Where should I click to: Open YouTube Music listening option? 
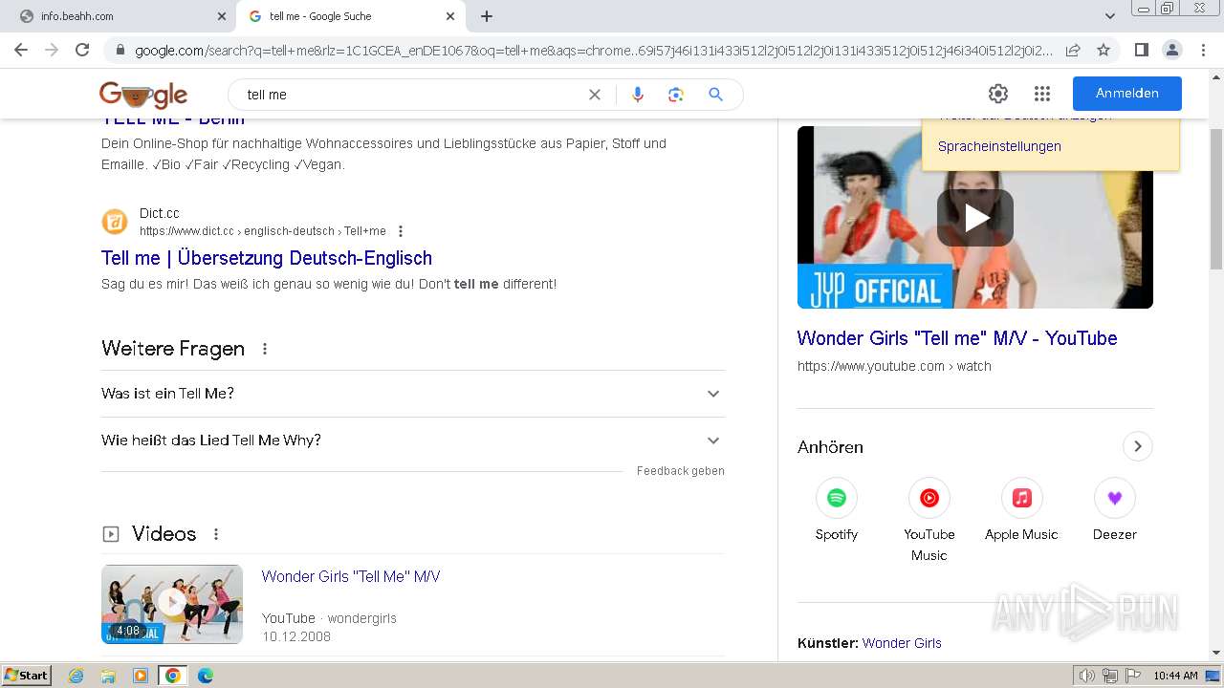tap(929, 521)
